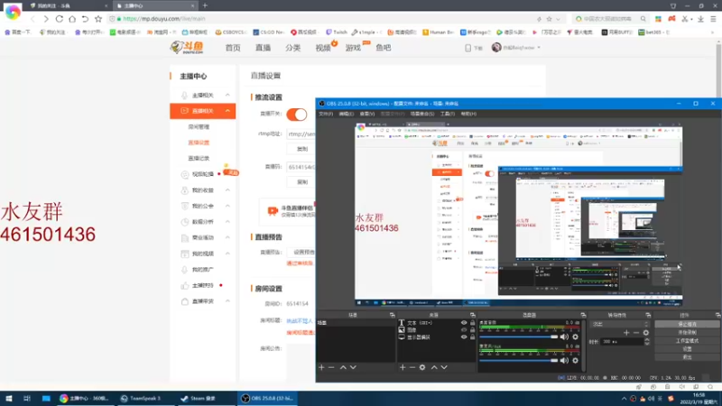Open Windows Start menu
722x406 pixels.
9,398
